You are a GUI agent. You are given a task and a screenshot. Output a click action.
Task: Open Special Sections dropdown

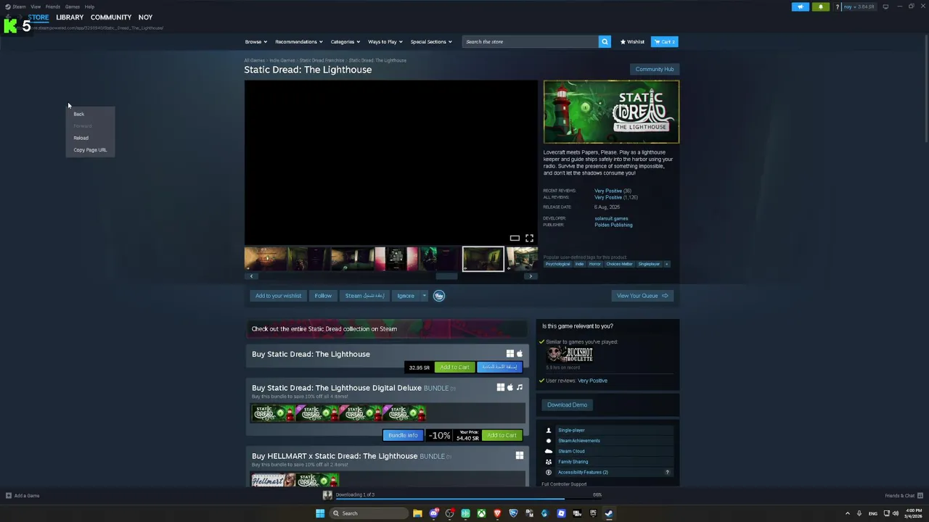(x=431, y=41)
